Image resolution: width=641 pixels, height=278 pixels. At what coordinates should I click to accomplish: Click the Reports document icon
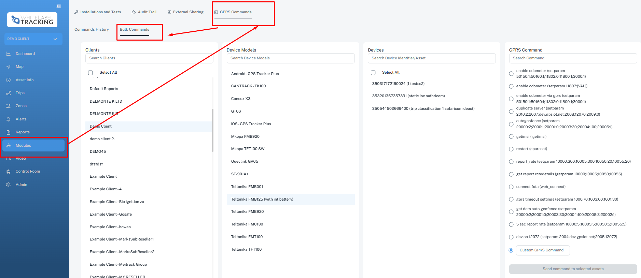coord(9,132)
